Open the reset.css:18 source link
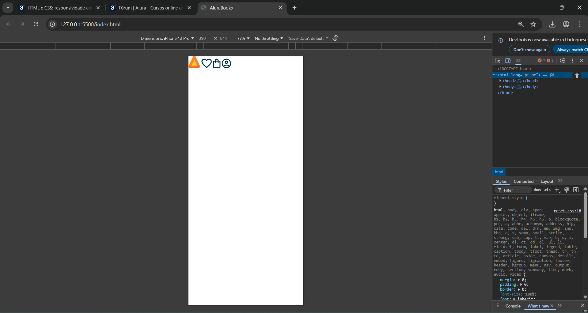The height and width of the screenshot is (313, 588). coord(567,211)
